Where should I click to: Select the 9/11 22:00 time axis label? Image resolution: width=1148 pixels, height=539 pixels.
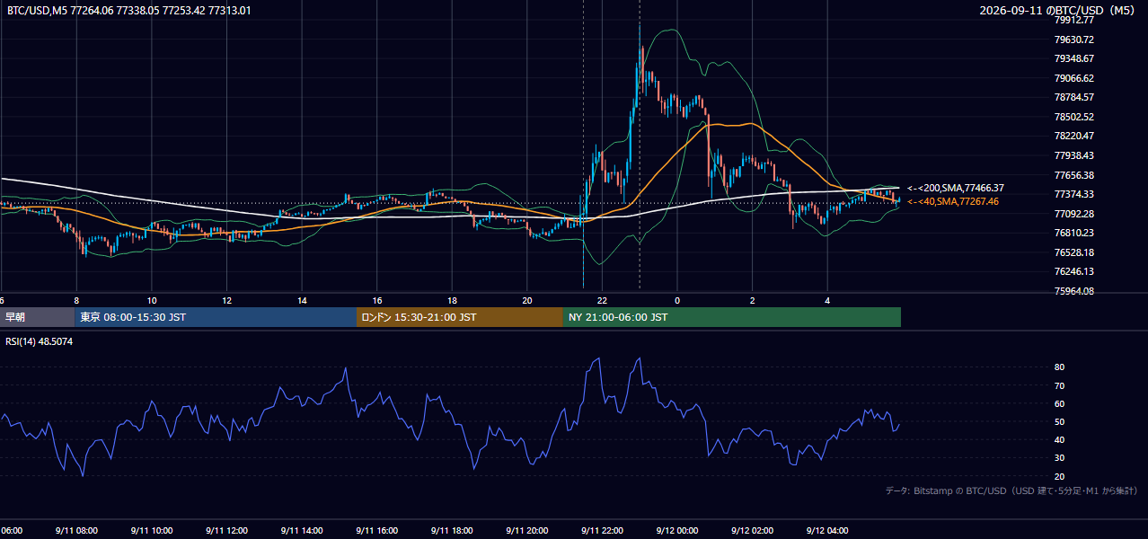(x=602, y=530)
